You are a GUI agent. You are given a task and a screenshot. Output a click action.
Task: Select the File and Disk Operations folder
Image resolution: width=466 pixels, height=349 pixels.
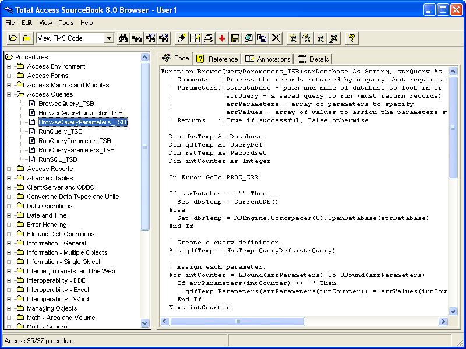point(61,234)
